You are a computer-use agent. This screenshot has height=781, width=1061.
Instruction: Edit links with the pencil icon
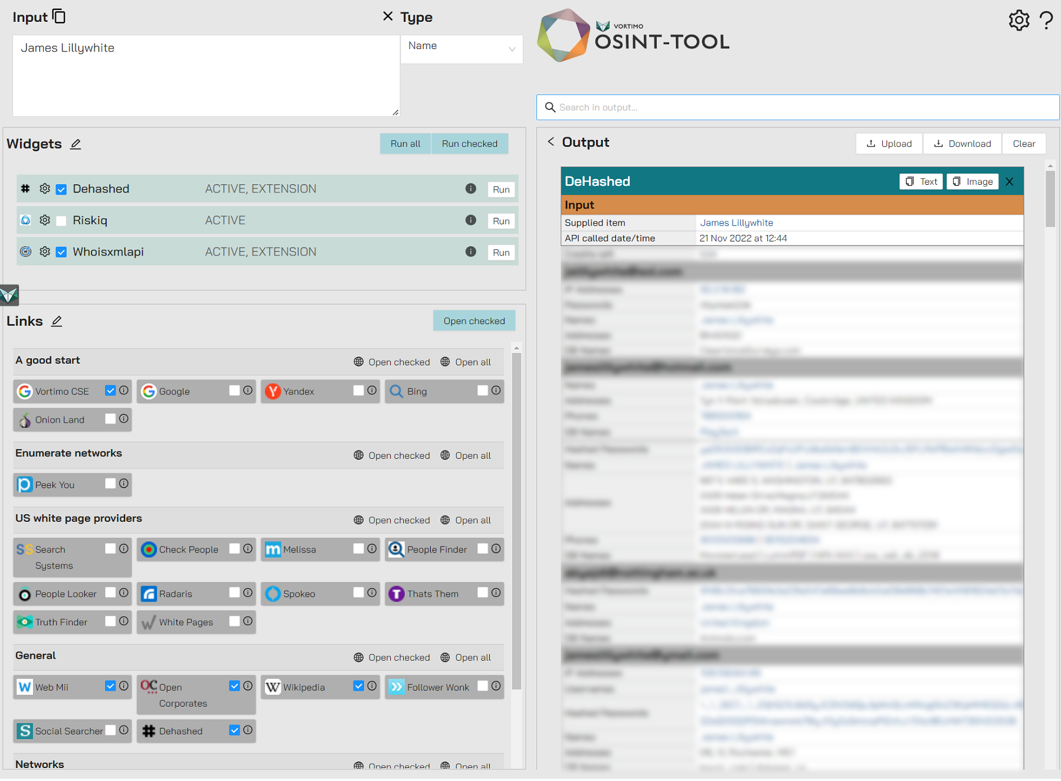pos(57,321)
